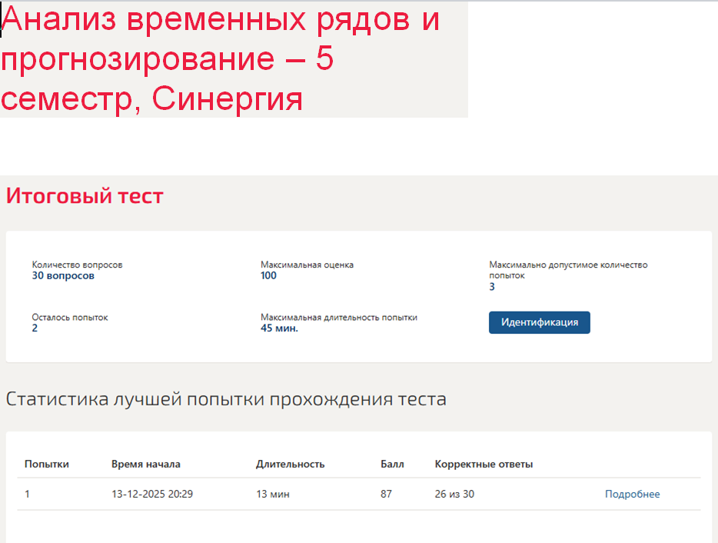Click the '30 вопросов' value

click(63, 275)
